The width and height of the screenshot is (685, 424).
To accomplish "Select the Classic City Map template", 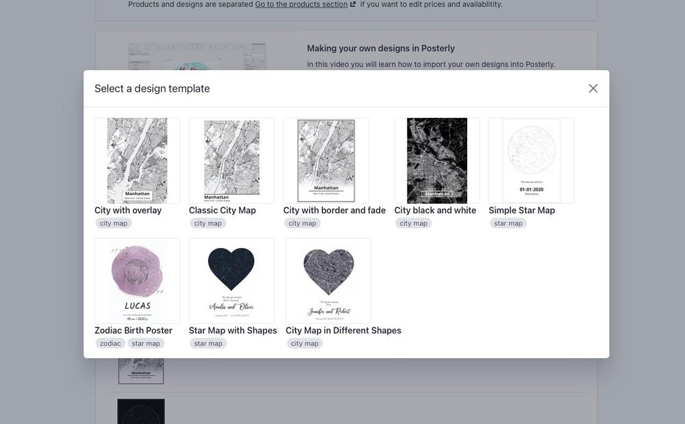I will 232,160.
